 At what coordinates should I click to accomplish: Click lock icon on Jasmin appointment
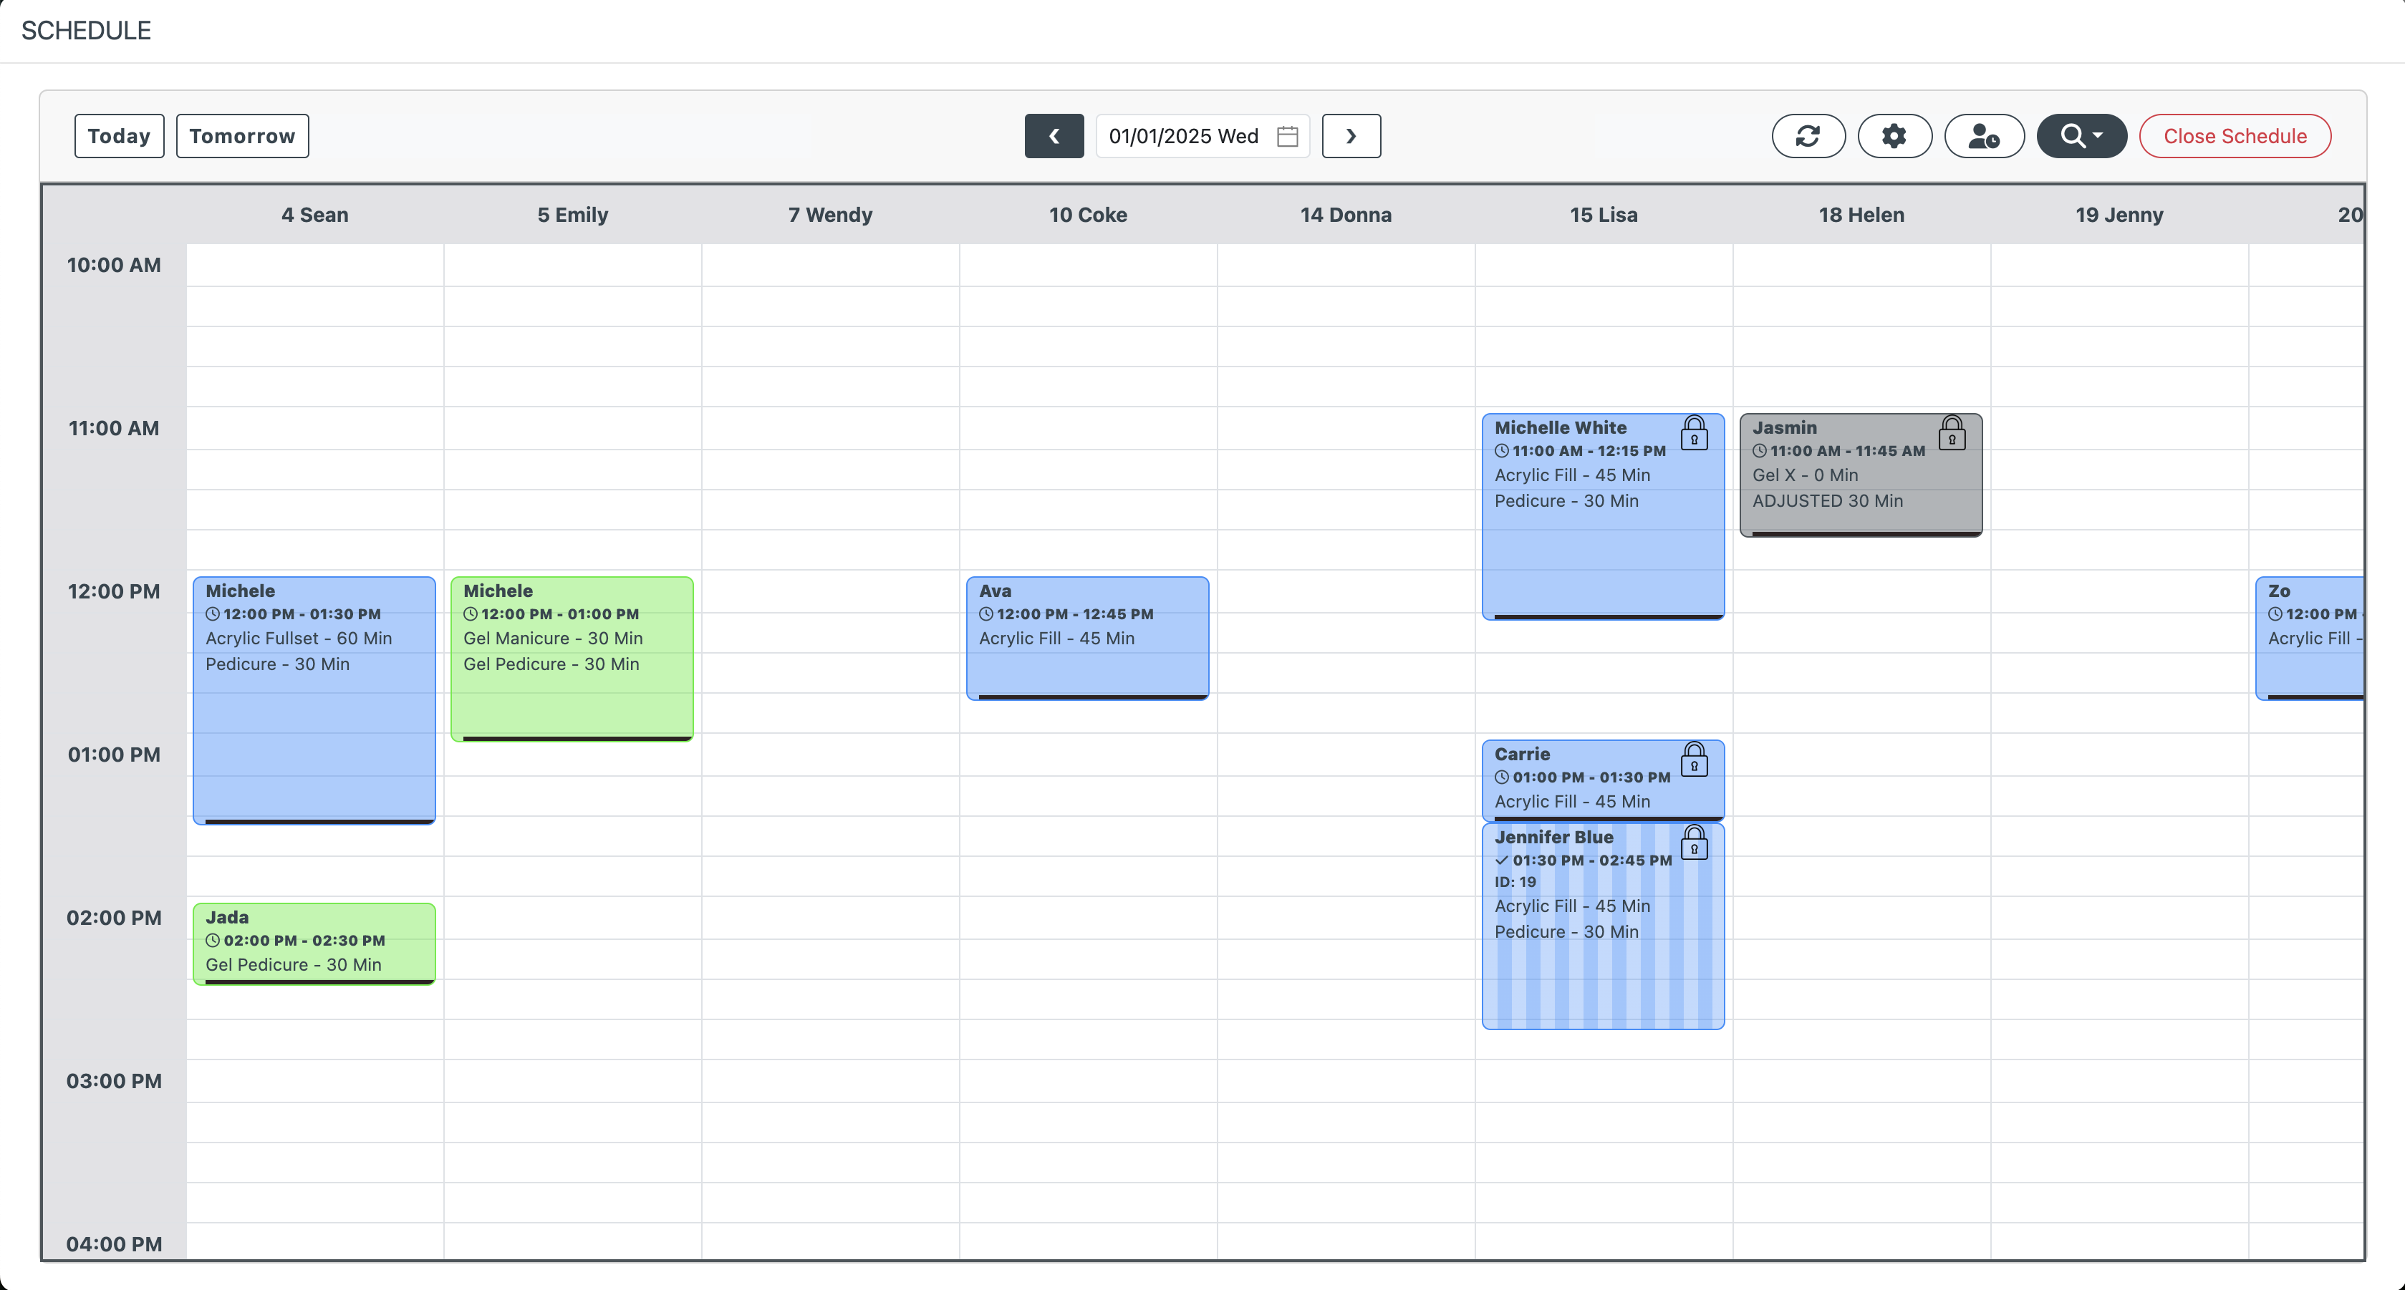click(x=1951, y=434)
